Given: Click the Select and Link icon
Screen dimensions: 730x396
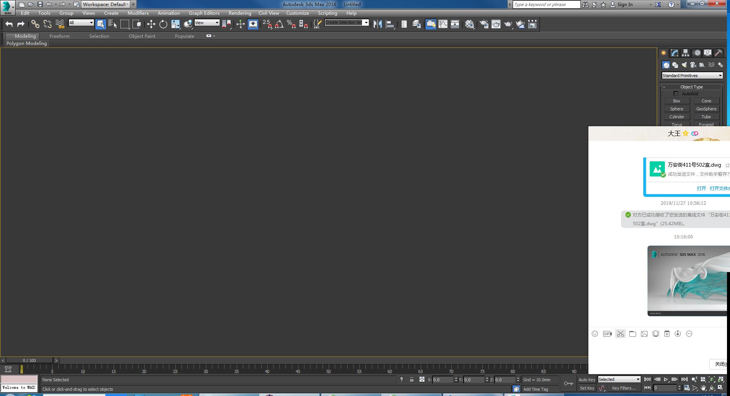Looking at the screenshot, I should [x=35, y=24].
